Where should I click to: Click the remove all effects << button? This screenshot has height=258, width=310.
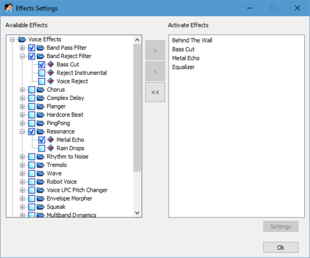click(x=155, y=92)
